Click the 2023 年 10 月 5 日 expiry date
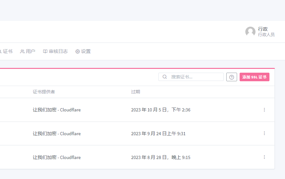285x179 pixels. [161, 110]
